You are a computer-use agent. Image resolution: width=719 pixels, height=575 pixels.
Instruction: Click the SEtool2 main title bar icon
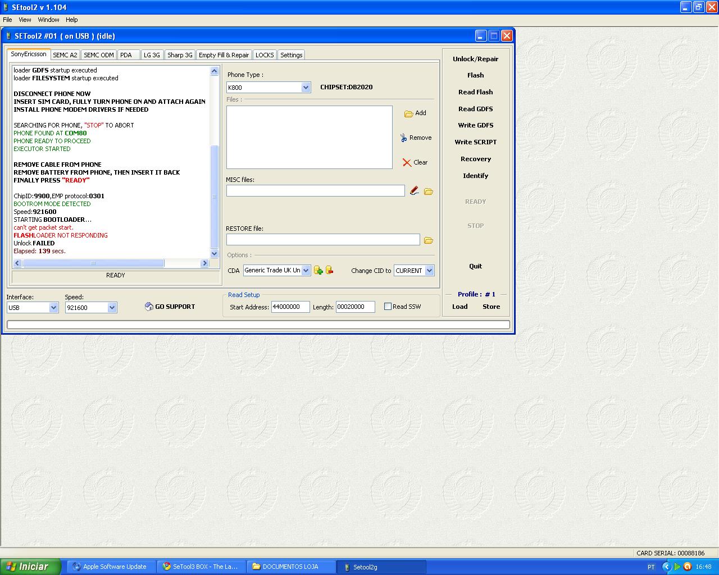[x=6, y=7]
